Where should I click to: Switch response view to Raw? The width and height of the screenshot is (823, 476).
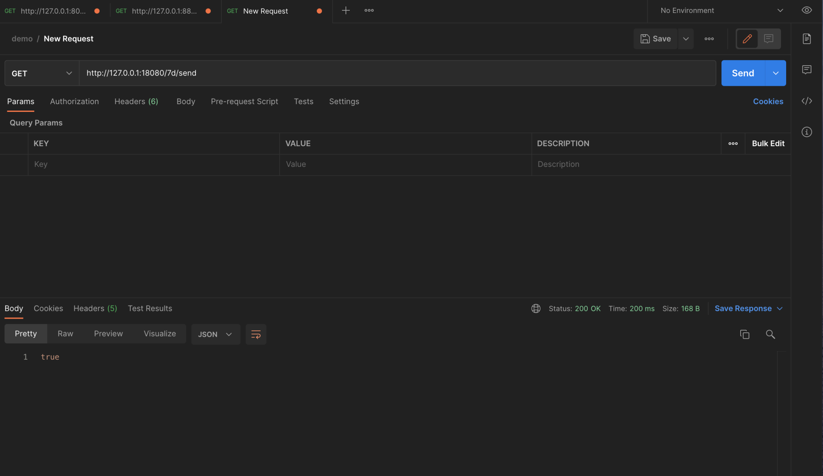65,334
